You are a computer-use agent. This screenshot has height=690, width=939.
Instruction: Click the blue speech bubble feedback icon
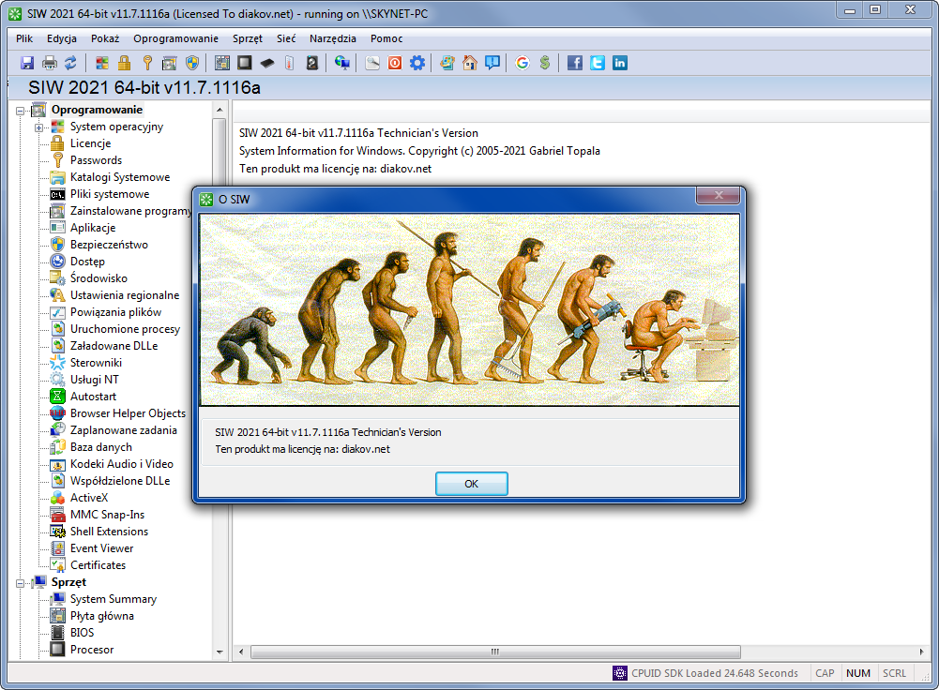tap(492, 63)
